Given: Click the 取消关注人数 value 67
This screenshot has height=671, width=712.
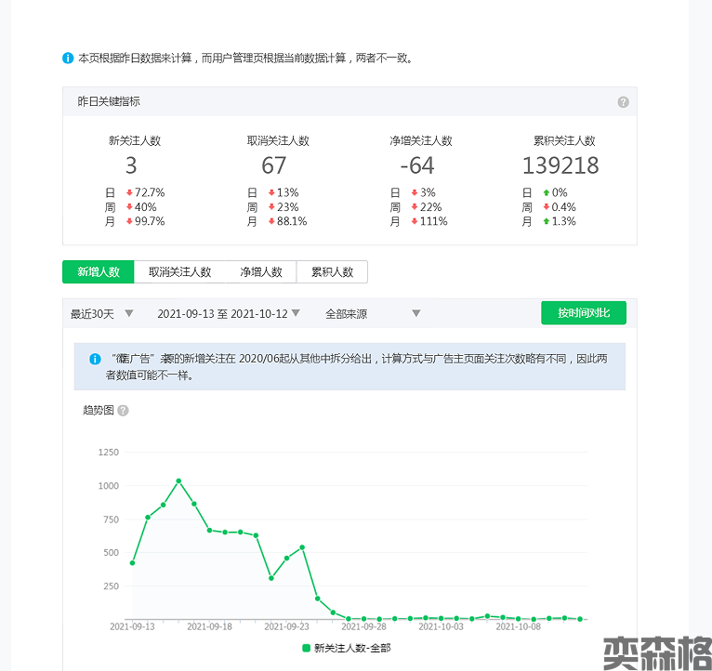Looking at the screenshot, I should pos(274,166).
